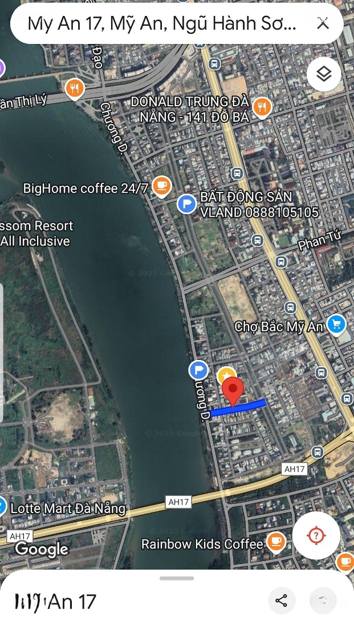Tap the Lotte Mart Đà Nẵng label
354x617 pixels.
[68, 508]
